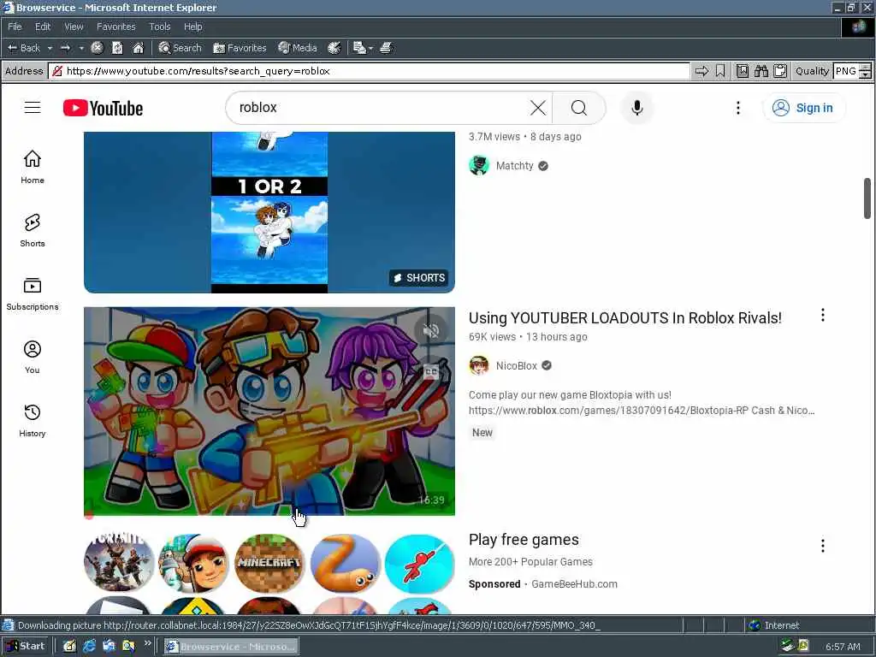This screenshot has height=657, width=876.
Task: Click the Fortnite game circle in the ad
Action: (x=118, y=563)
